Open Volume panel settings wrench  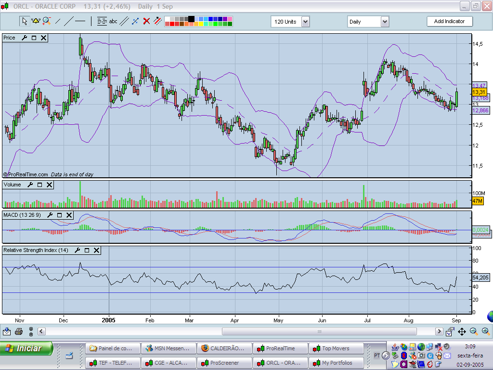(30, 185)
